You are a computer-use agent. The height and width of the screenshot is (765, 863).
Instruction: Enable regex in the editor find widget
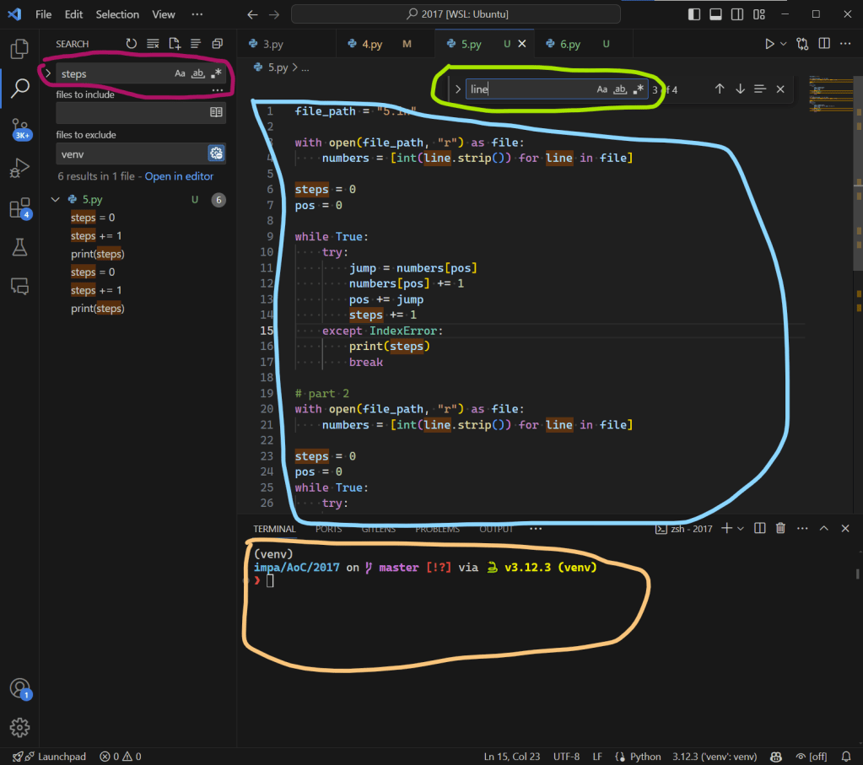(x=638, y=89)
